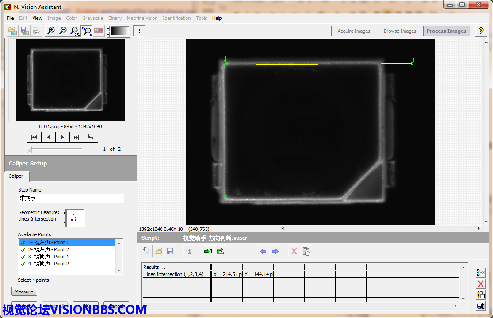Jump to the first image
Screen dimensions: 493x318
(34, 137)
